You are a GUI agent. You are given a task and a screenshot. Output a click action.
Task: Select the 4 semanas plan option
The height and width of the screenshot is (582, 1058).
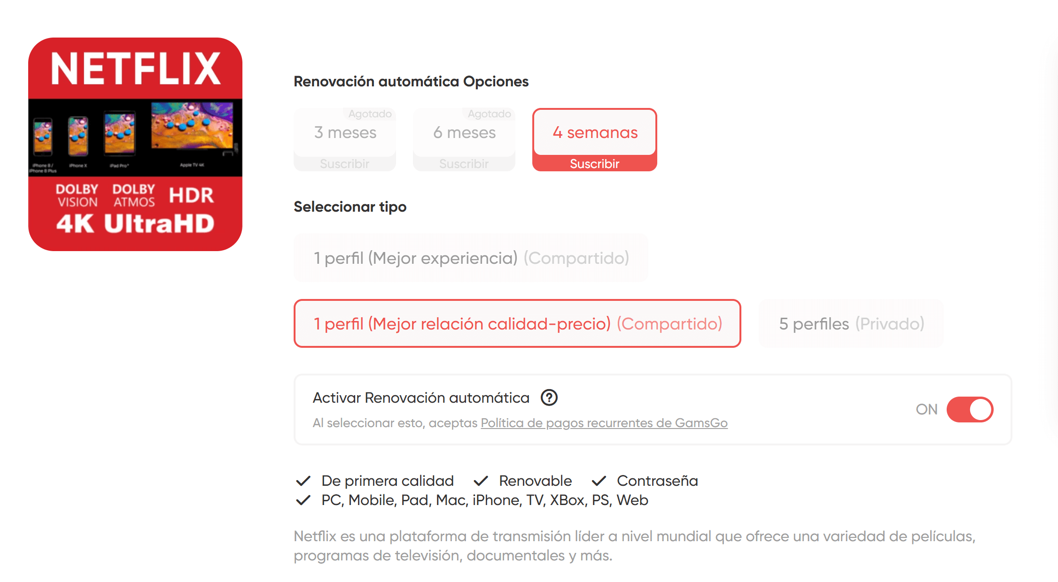[595, 132]
